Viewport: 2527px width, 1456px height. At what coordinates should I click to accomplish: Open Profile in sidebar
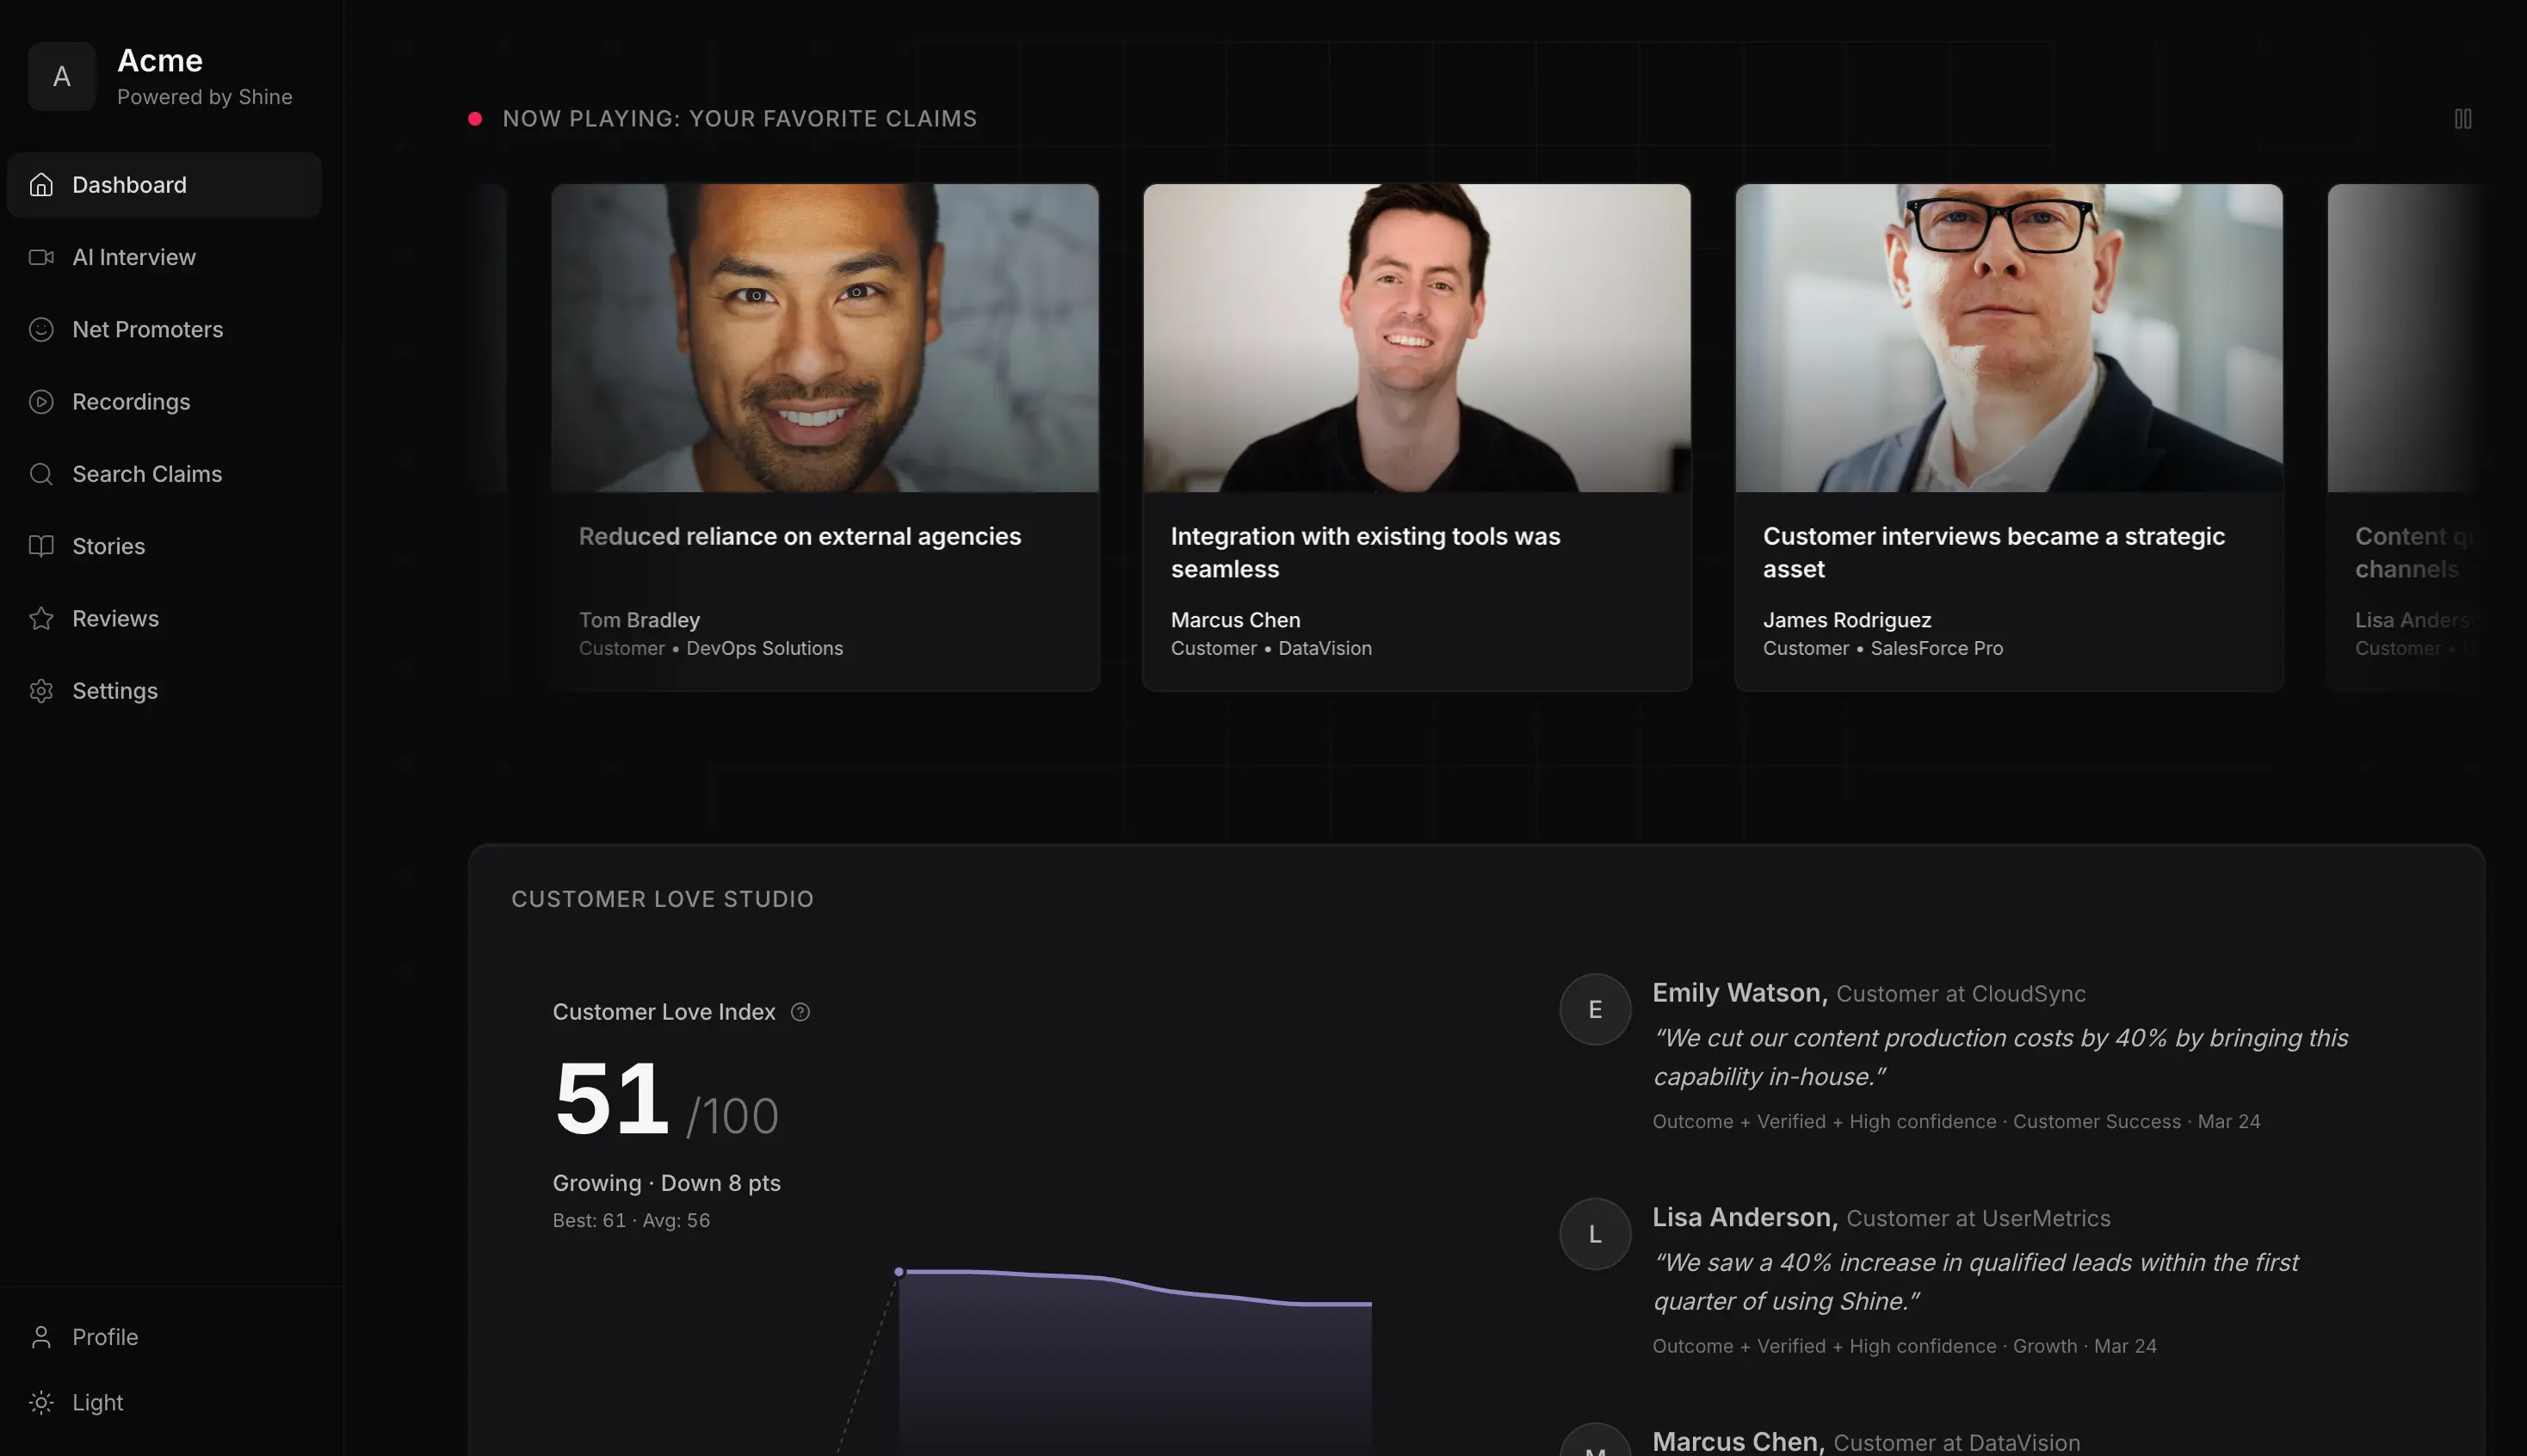coord(164,1337)
